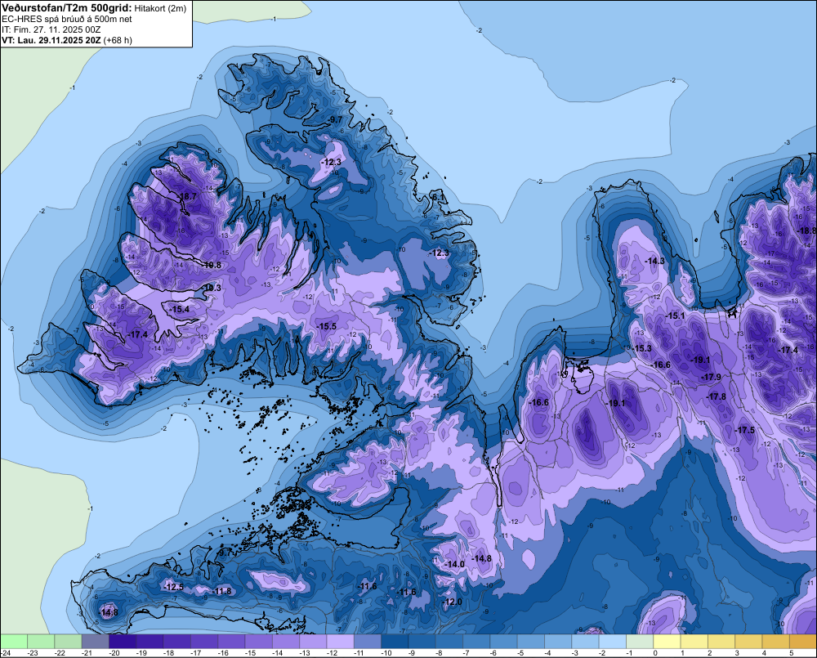817x658 pixels.
Task: Click the temperature value -12.5 on the map
Action: coord(173,587)
